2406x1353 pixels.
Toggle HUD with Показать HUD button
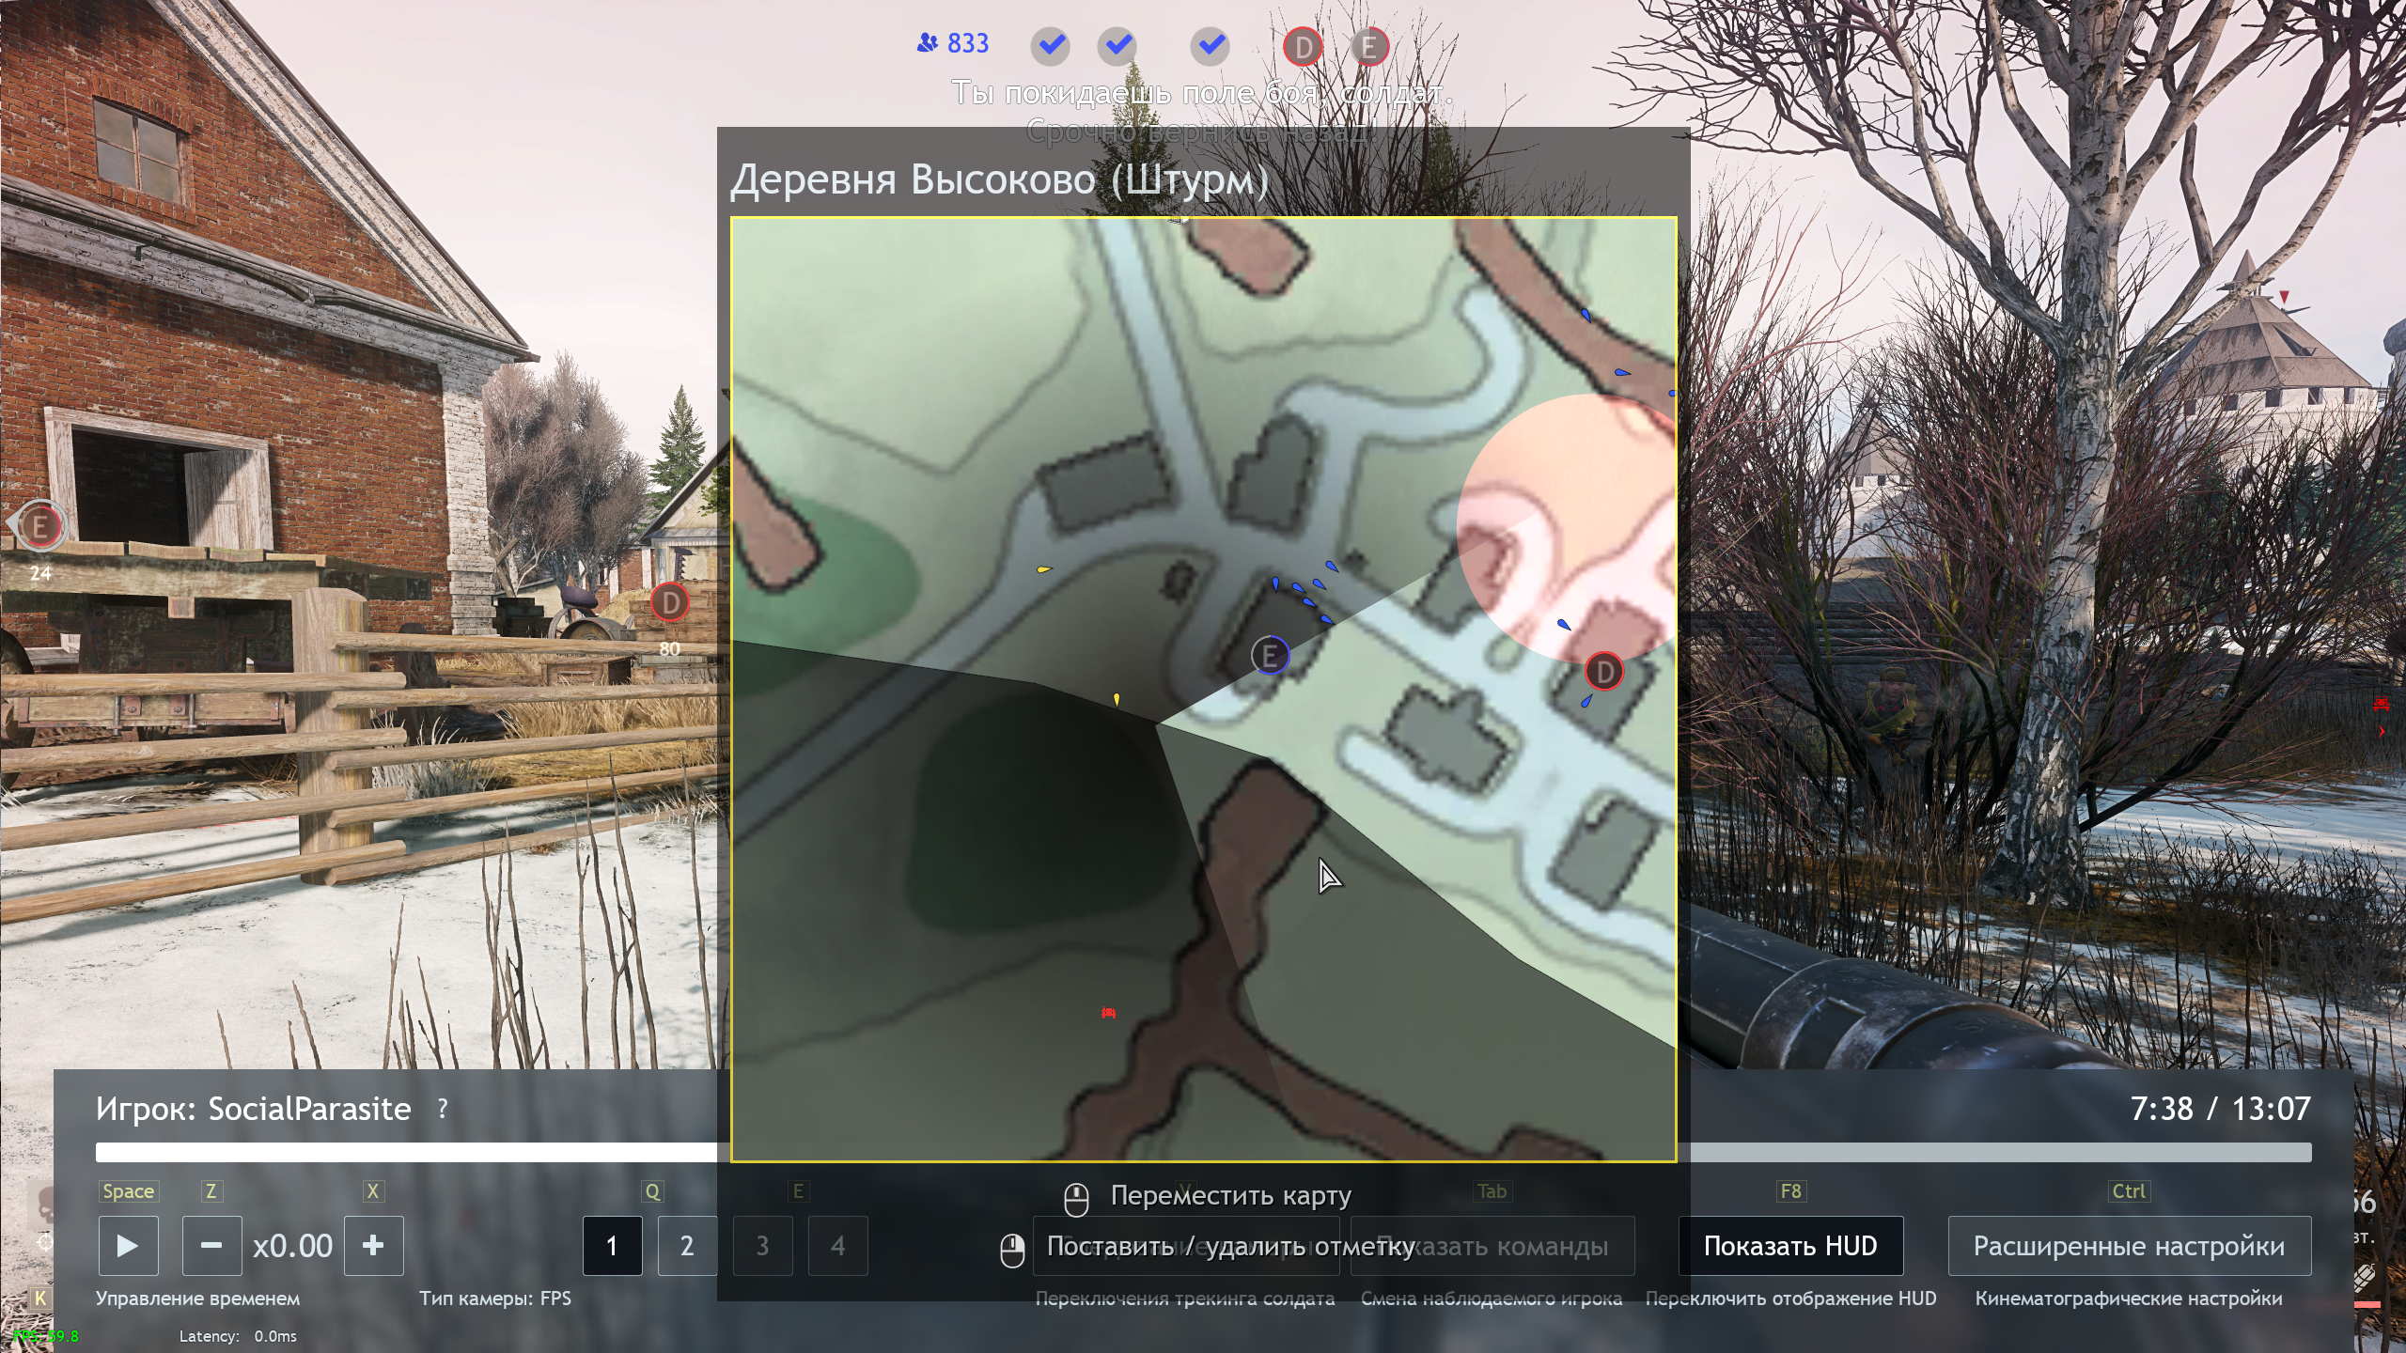1790,1246
